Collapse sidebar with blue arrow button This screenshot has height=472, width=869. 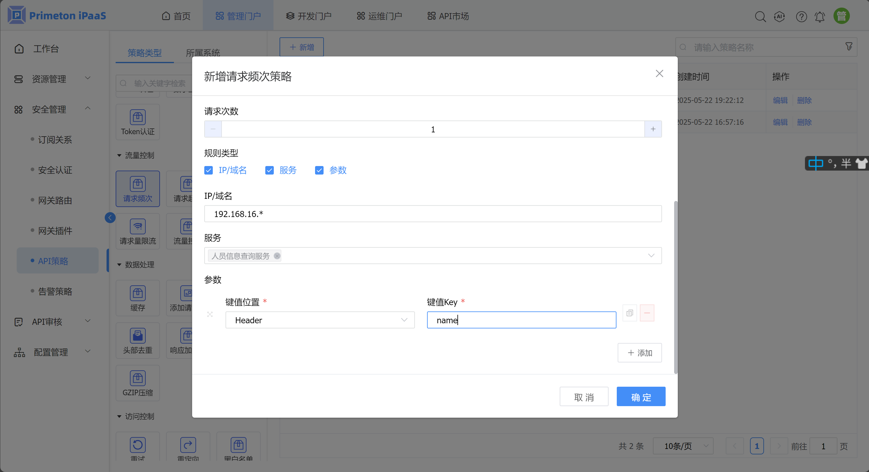(x=110, y=218)
